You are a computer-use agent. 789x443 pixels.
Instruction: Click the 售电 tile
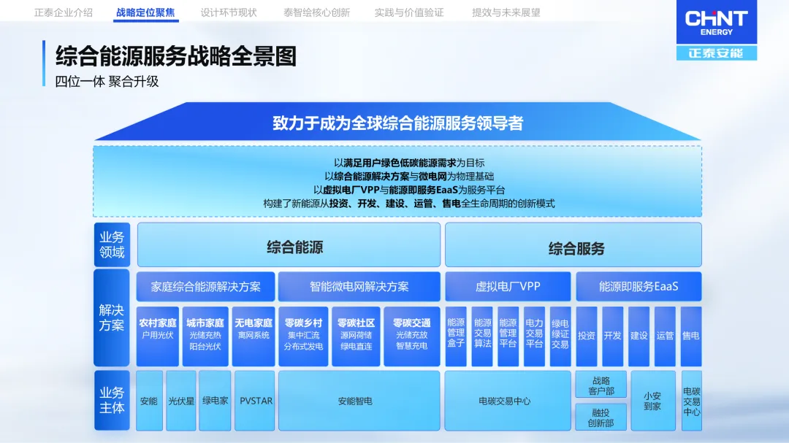[x=691, y=336]
